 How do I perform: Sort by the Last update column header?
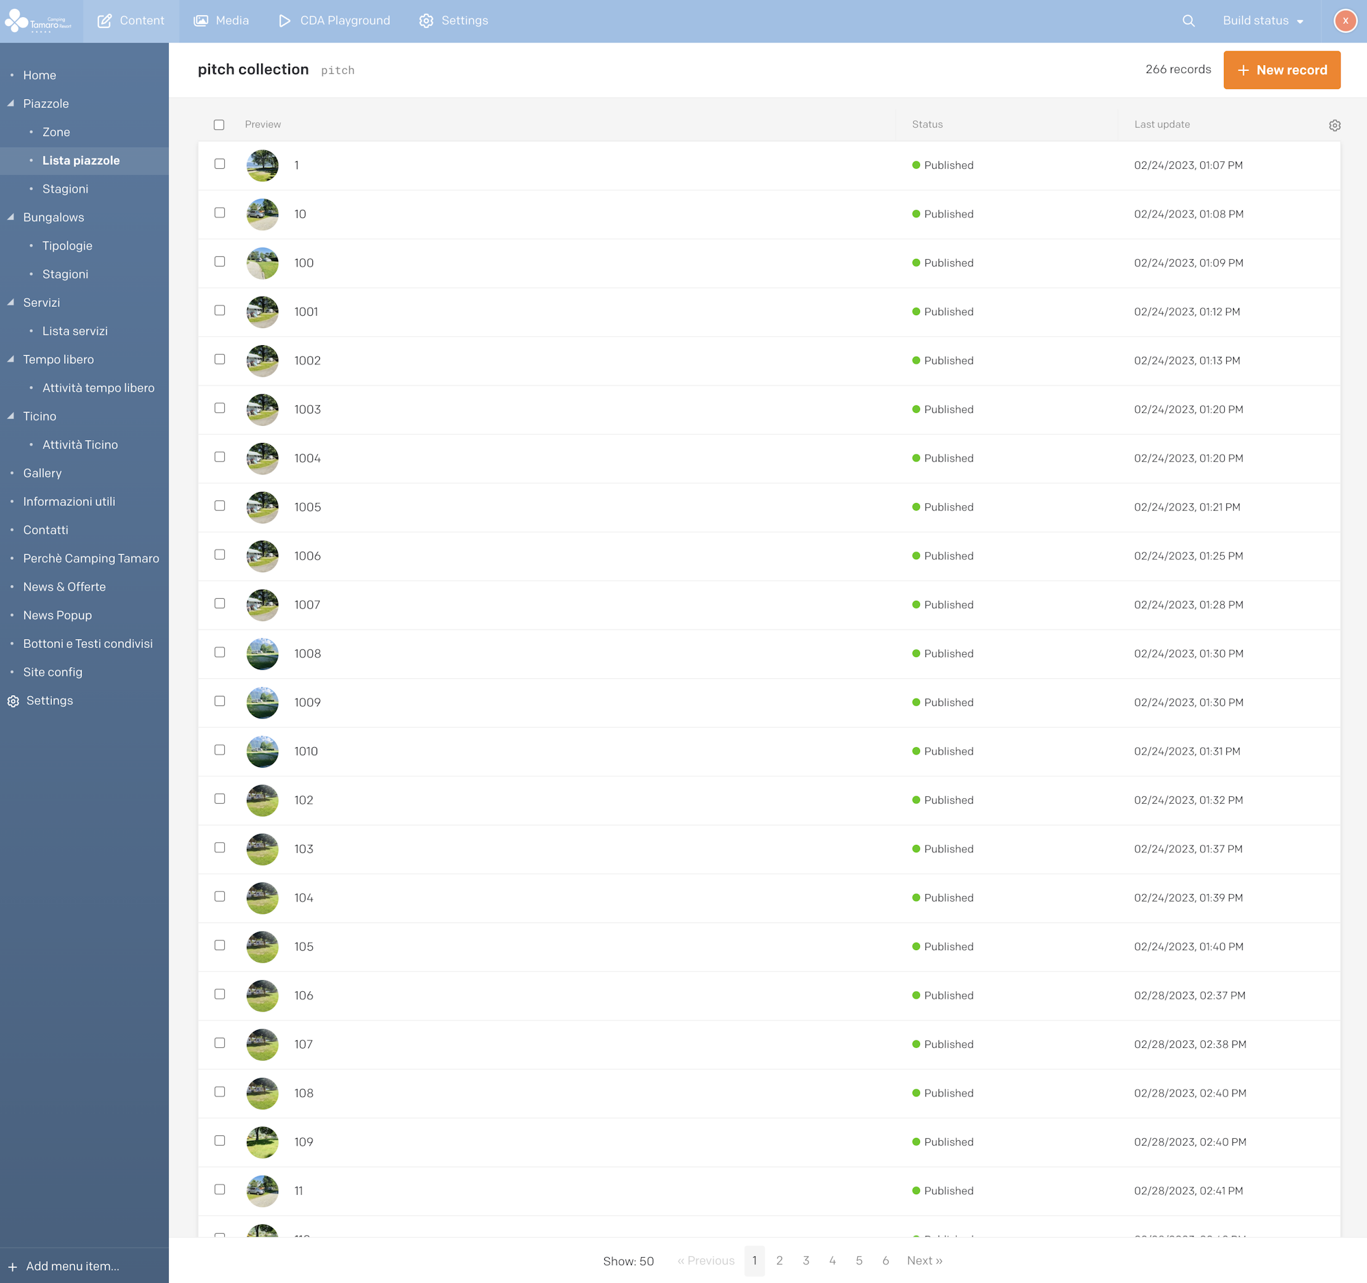(1161, 124)
